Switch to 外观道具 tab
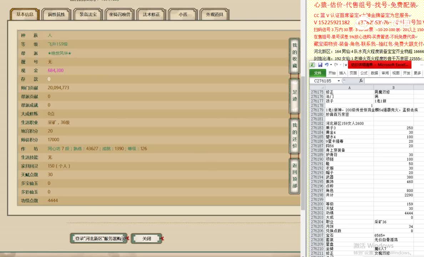The width and height of the screenshot is (424, 257). tap(214, 14)
